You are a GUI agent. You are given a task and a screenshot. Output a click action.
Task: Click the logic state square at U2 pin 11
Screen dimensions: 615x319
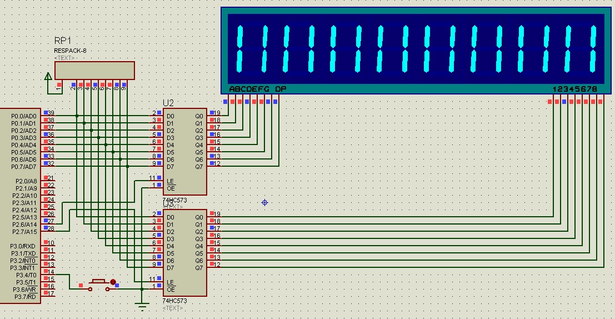(159, 178)
